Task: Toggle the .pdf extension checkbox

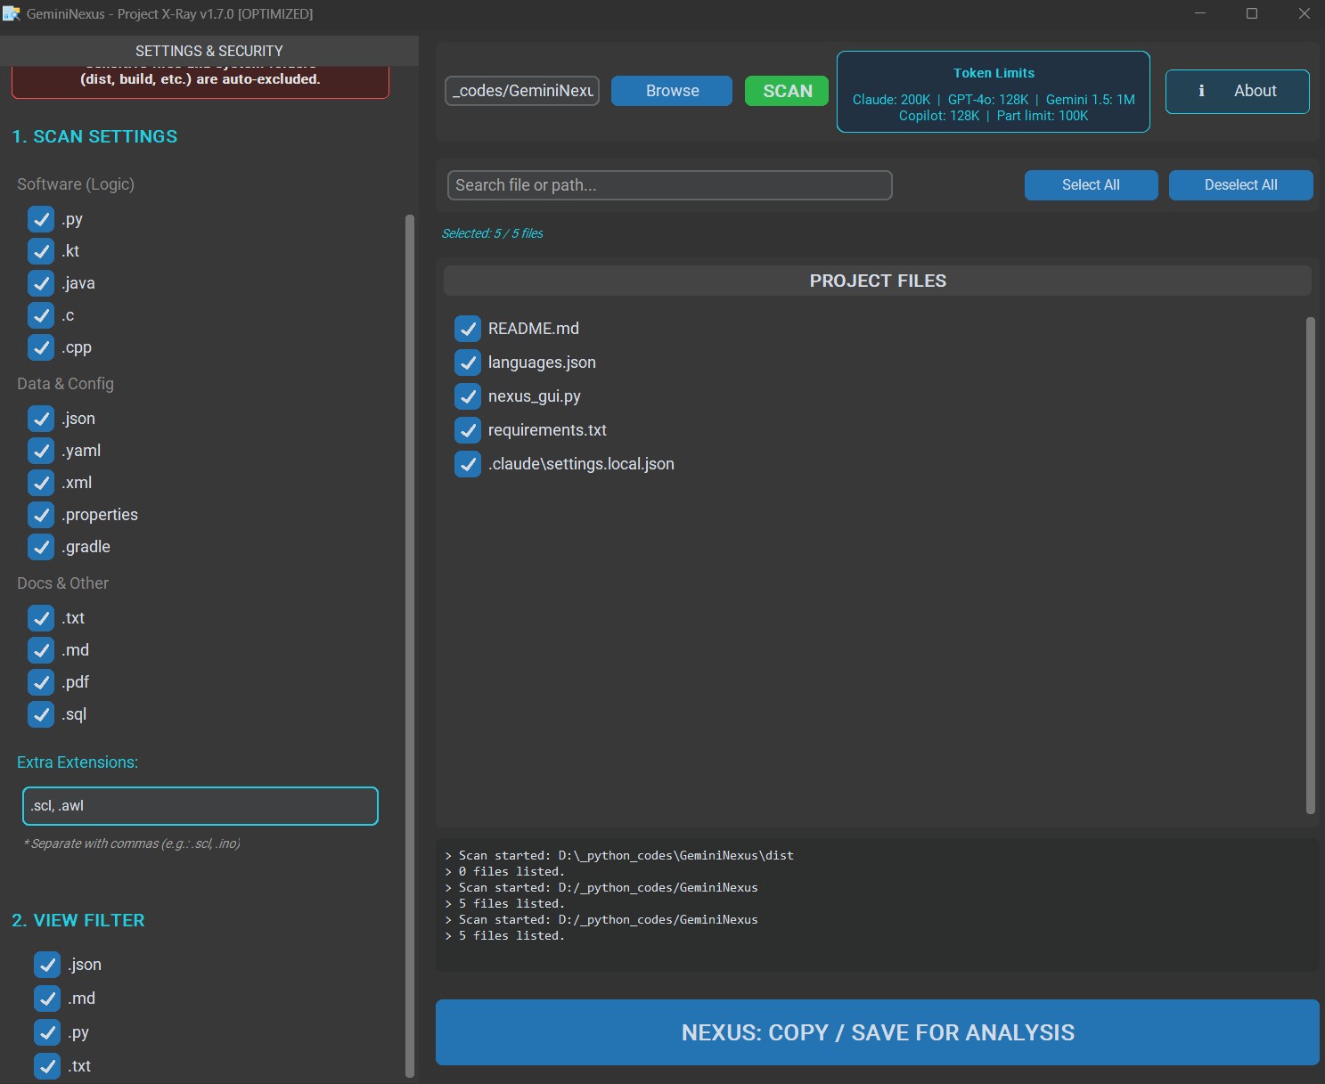Action: 41,682
